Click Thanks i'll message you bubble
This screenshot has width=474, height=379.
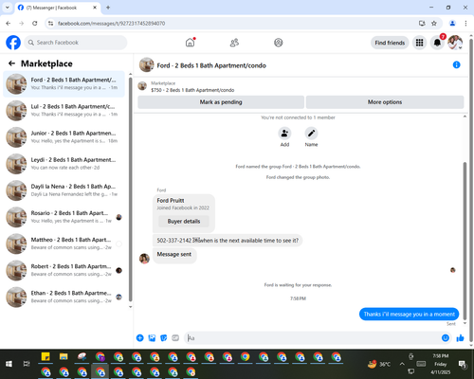pyautogui.click(x=409, y=314)
